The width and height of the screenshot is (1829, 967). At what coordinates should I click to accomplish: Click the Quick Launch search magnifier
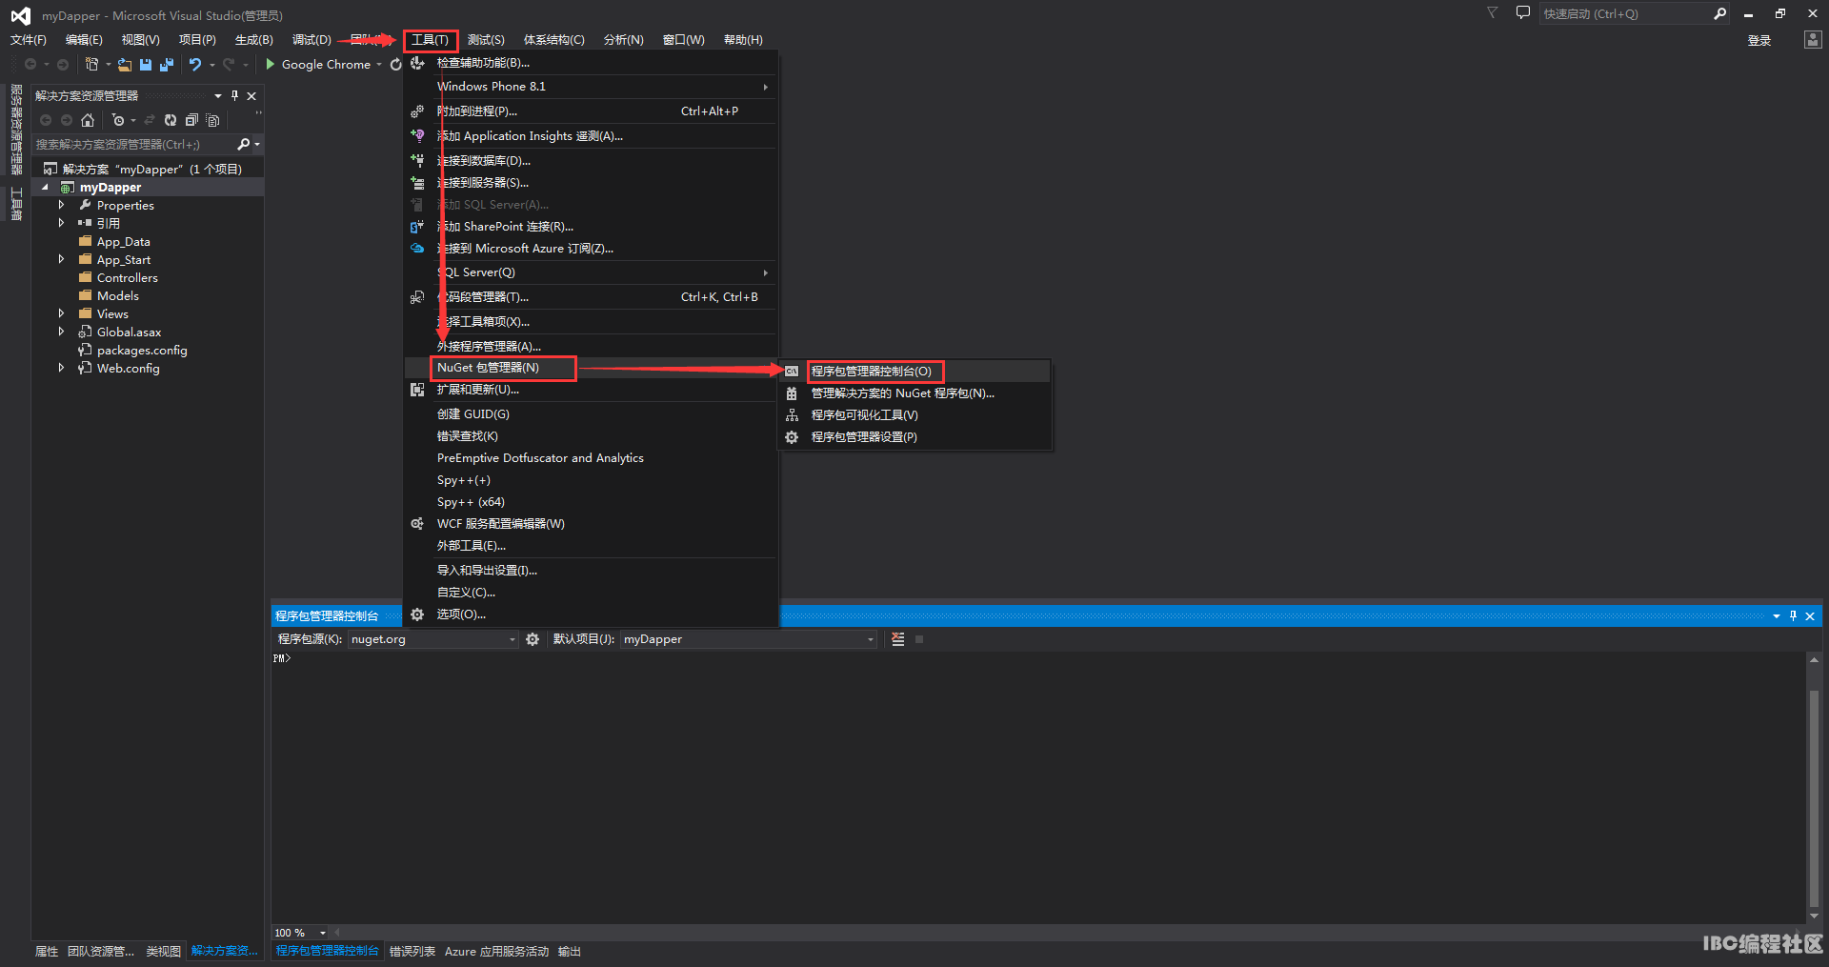pos(1719,13)
